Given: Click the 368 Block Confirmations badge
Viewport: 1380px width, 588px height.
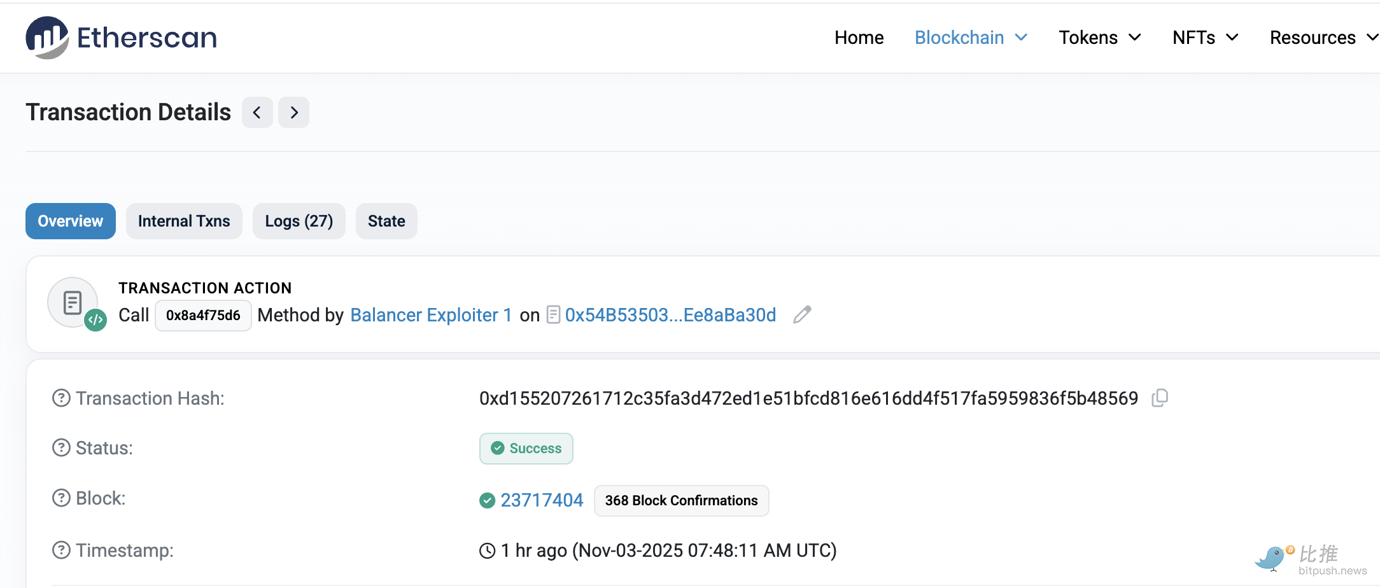Looking at the screenshot, I should tap(681, 500).
